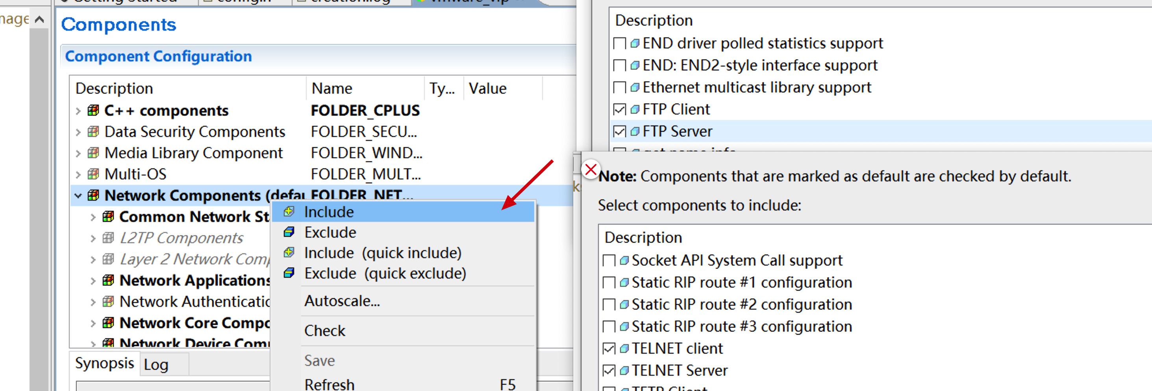1152x391 pixels.
Task: Click the Media Library Component folder icon
Action: click(x=93, y=152)
